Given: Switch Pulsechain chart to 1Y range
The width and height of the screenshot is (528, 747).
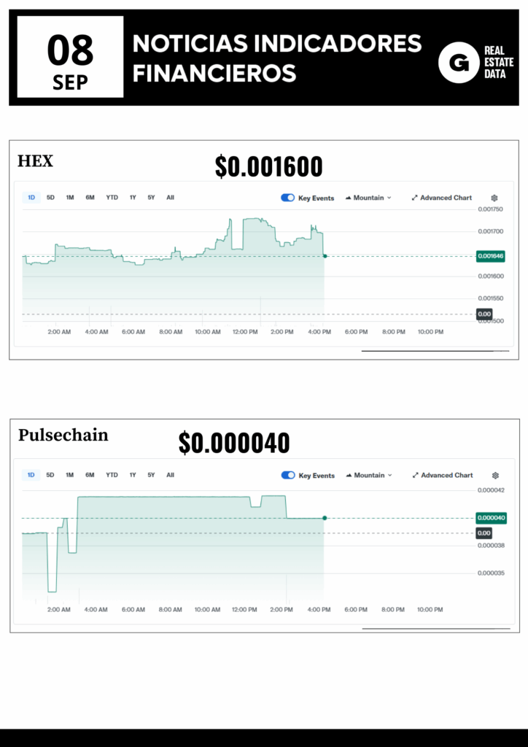Looking at the screenshot, I should coord(133,475).
